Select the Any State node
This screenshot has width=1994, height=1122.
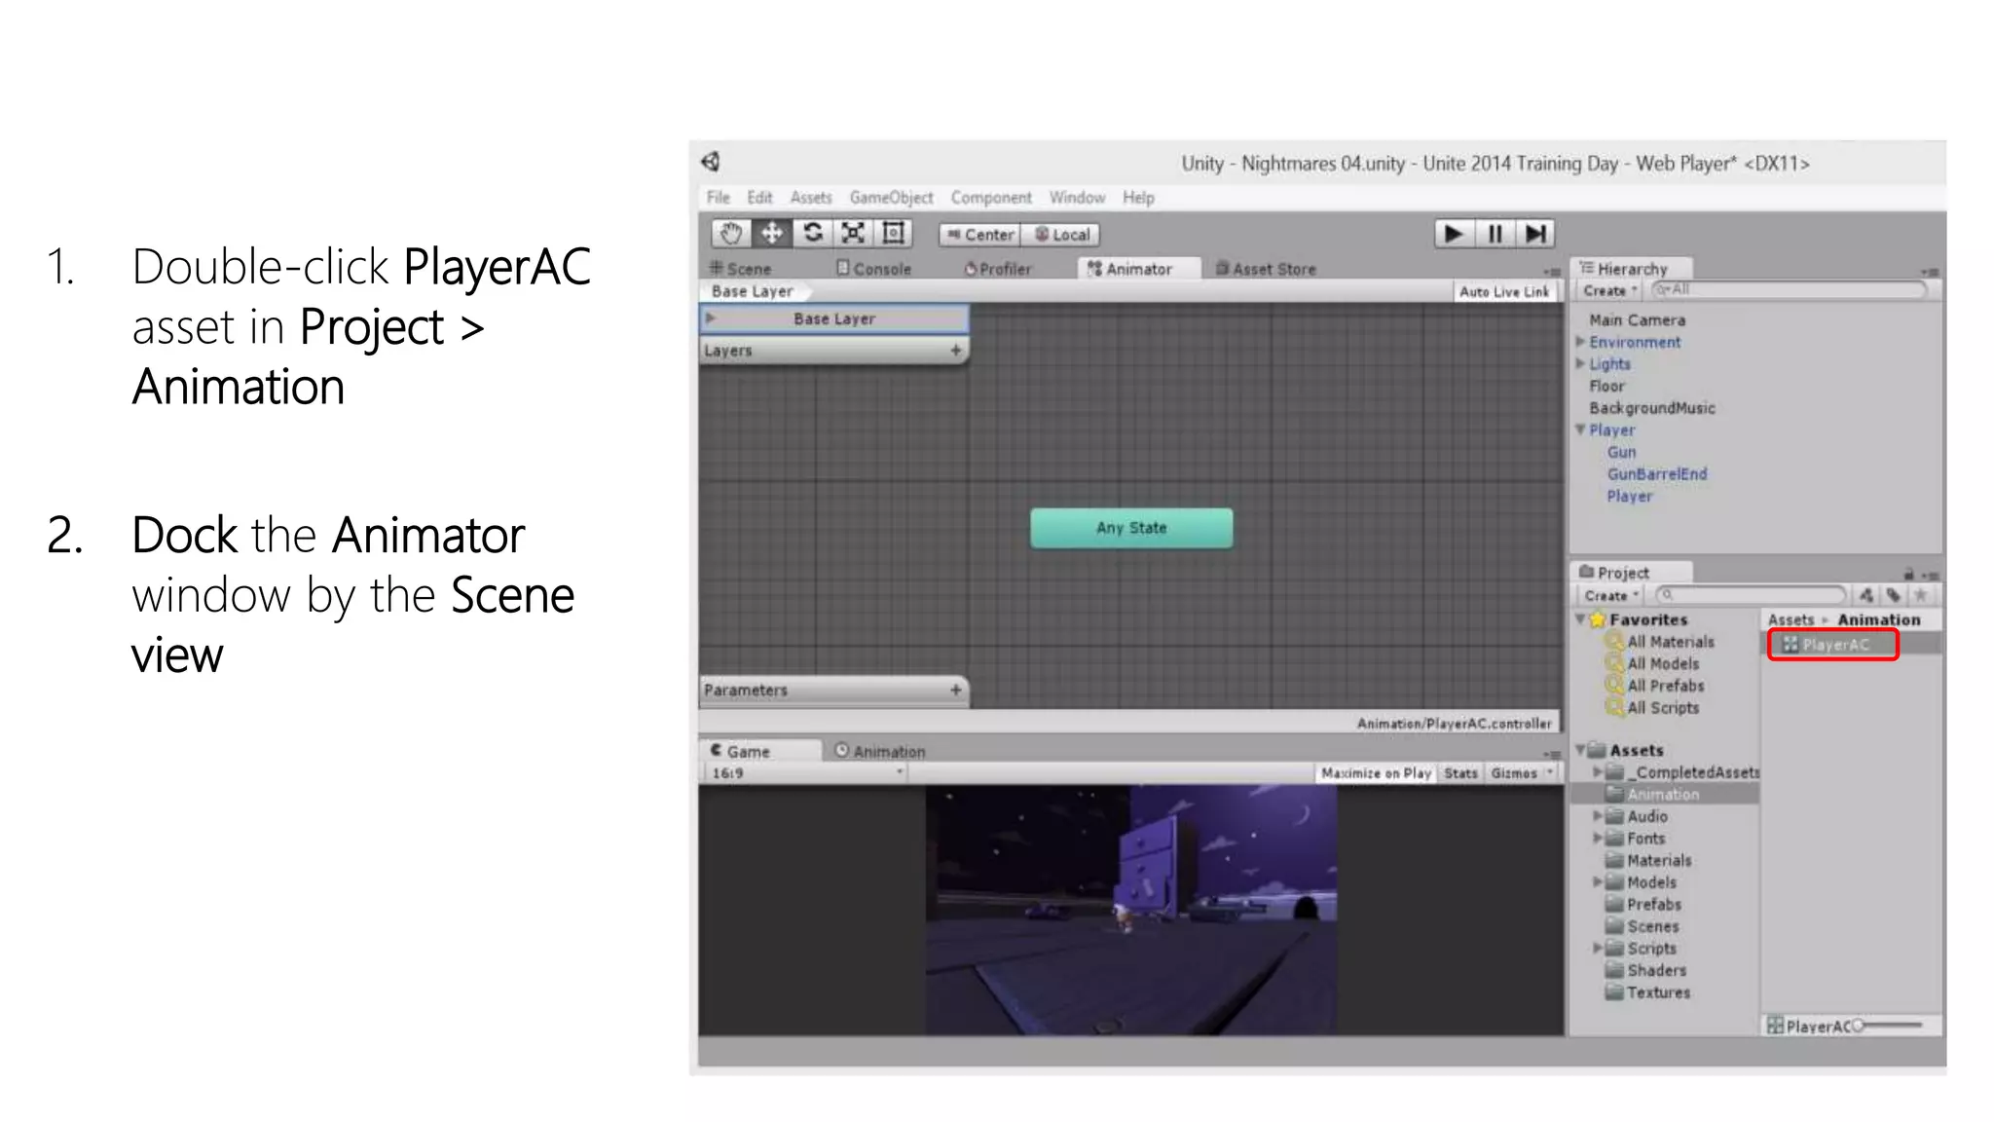point(1131,528)
